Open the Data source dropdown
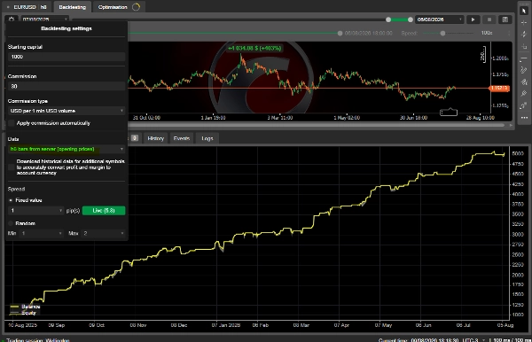The image size is (532, 342). click(x=66, y=149)
